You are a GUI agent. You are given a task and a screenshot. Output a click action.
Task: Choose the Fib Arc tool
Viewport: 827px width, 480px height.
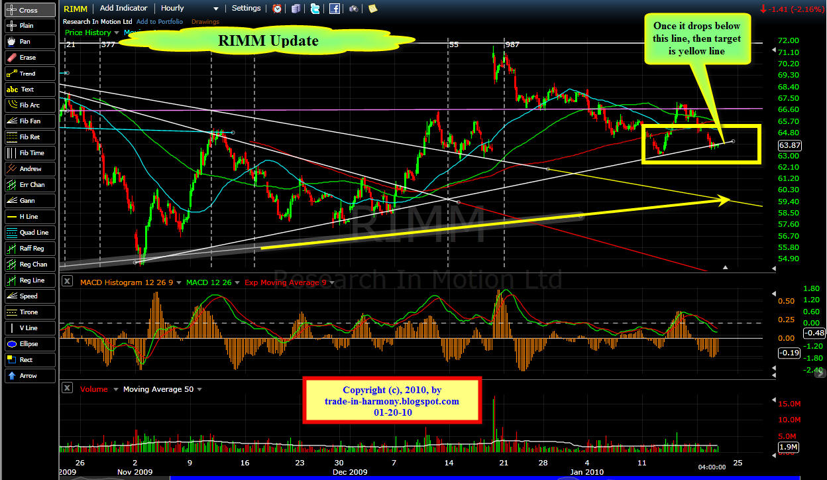pyautogui.click(x=29, y=105)
